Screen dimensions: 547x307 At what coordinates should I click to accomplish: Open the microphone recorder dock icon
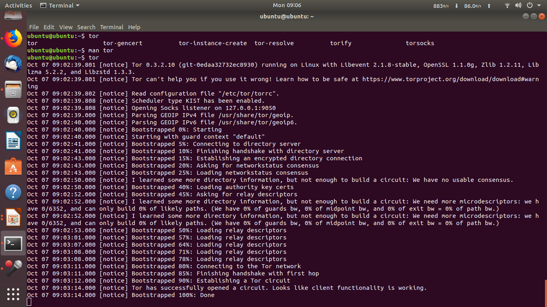click(x=13, y=268)
